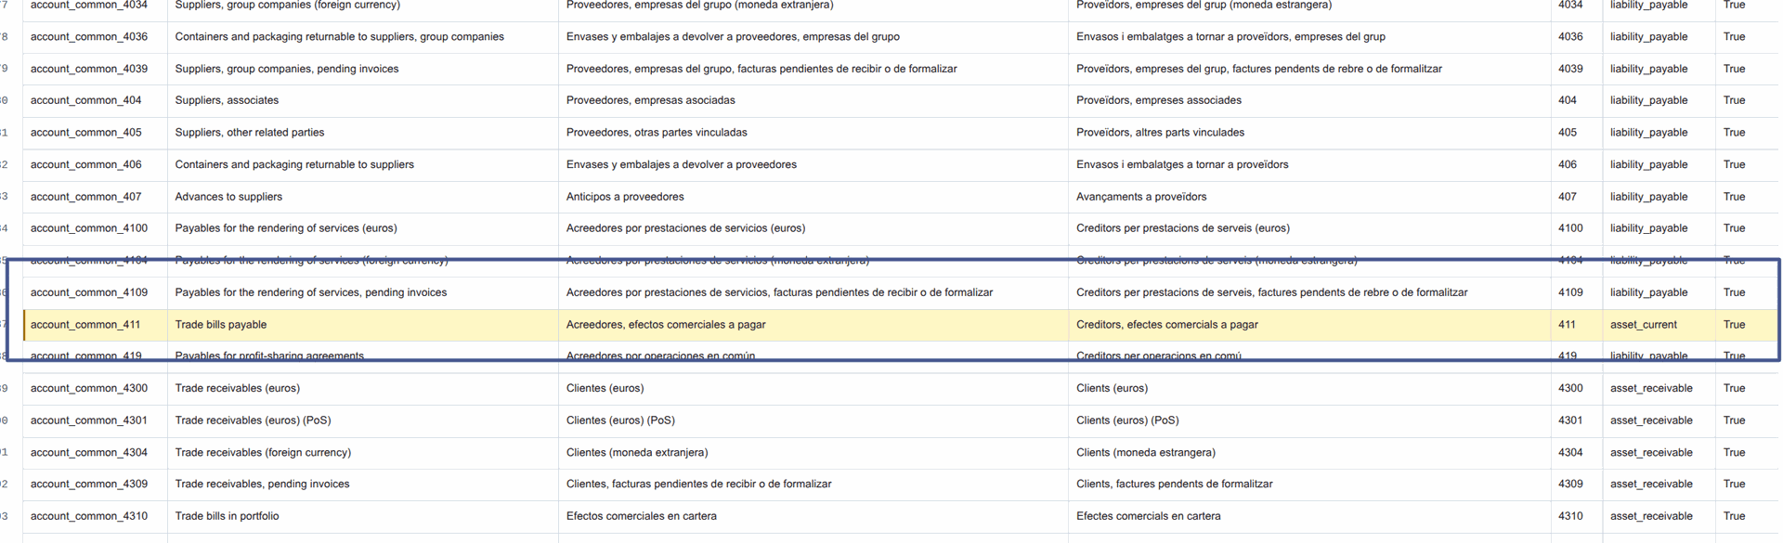Select the asset_current account type cell
The image size is (1783, 543).
pos(1643,325)
